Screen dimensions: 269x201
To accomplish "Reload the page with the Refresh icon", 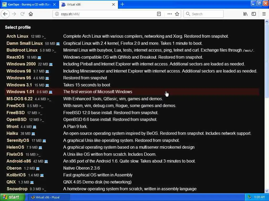I will (x=22, y=14).
